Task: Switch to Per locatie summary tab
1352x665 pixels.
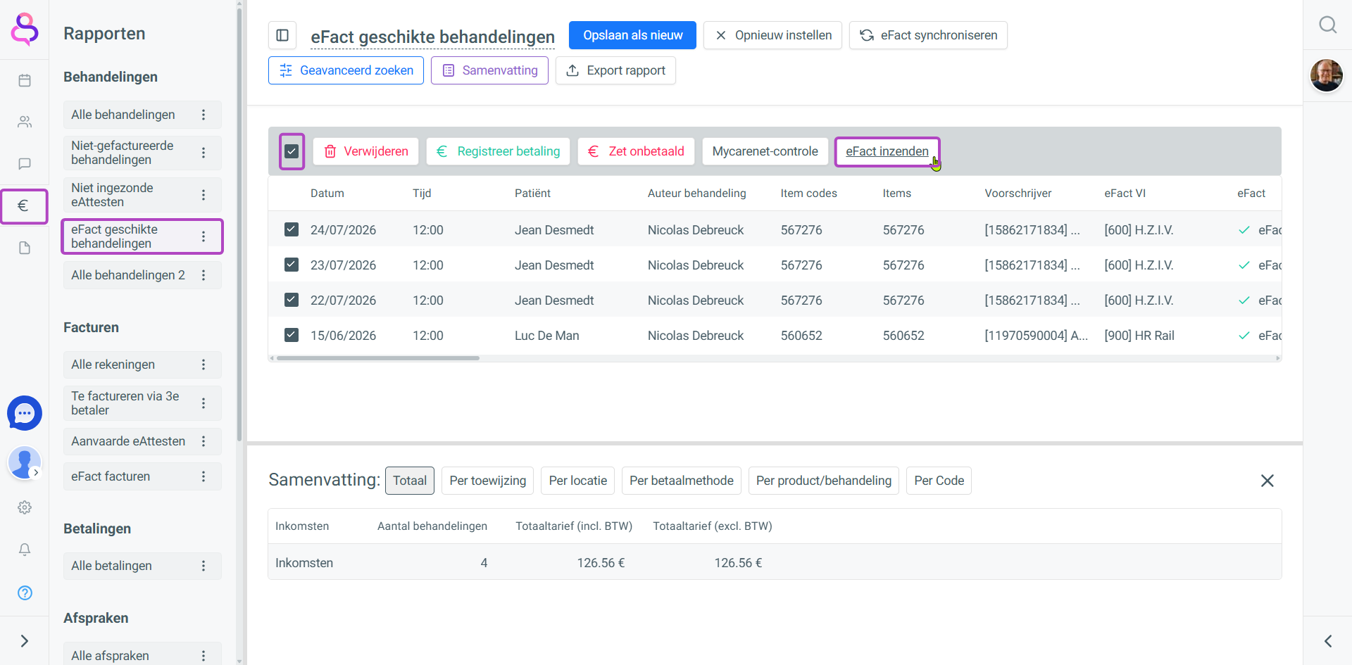Action: point(578,481)
